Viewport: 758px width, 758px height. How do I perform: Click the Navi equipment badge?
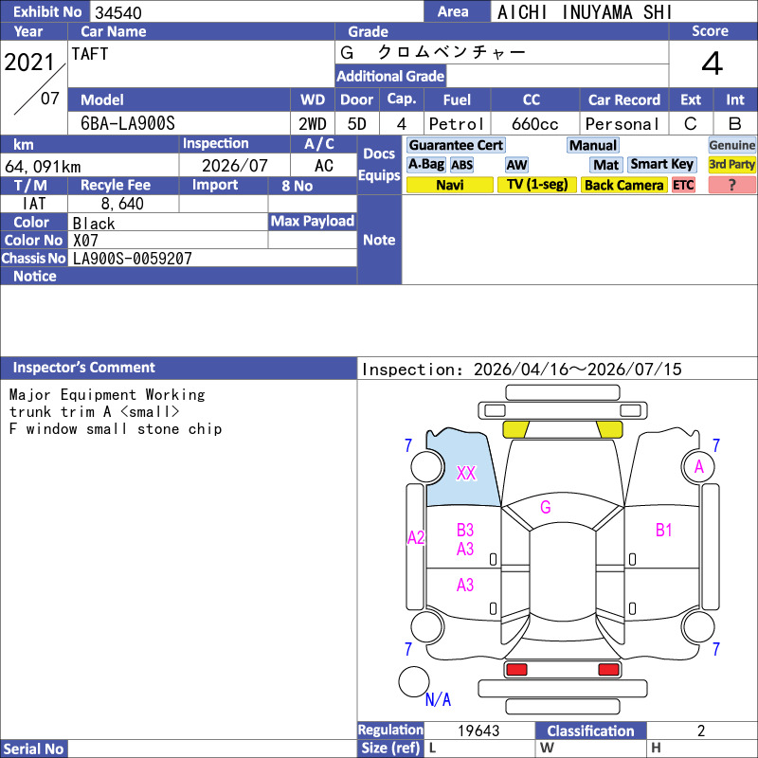[x=449, y=185]
